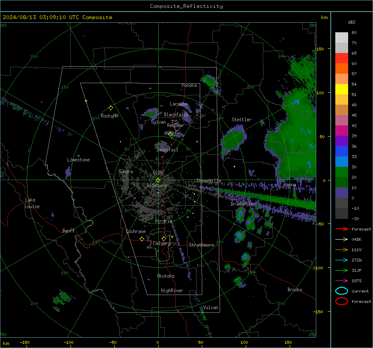Select the slate-purple 10 dBZ swatch
The image size is (373, 348).
click(x=342, y=193)
